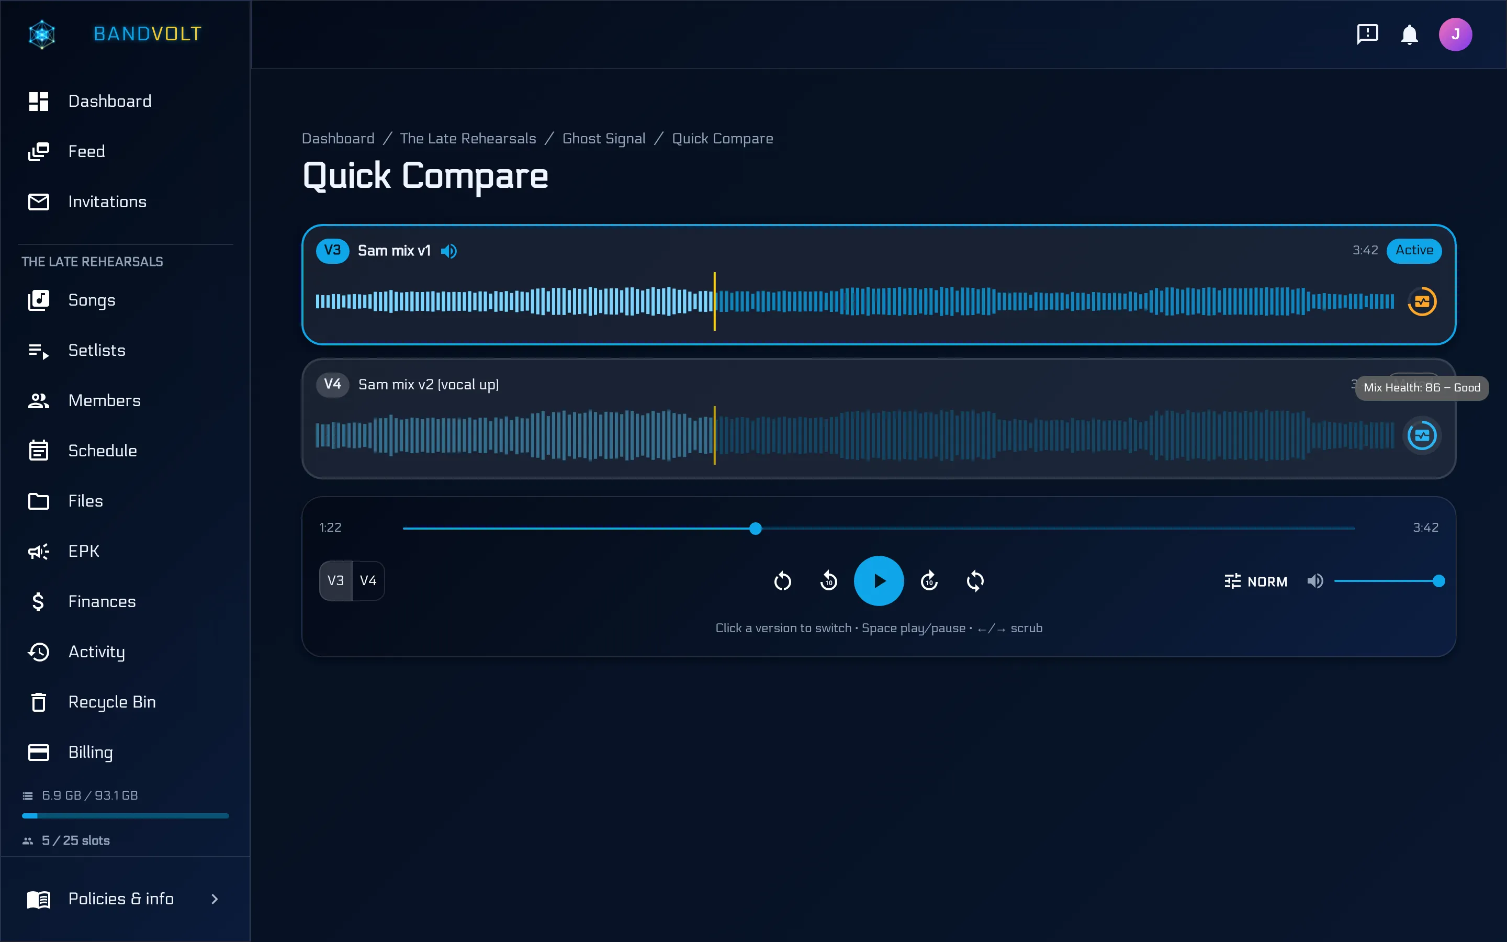1507x942 pixels.
Task: Rewind 10 seconds
Action: 828,581
